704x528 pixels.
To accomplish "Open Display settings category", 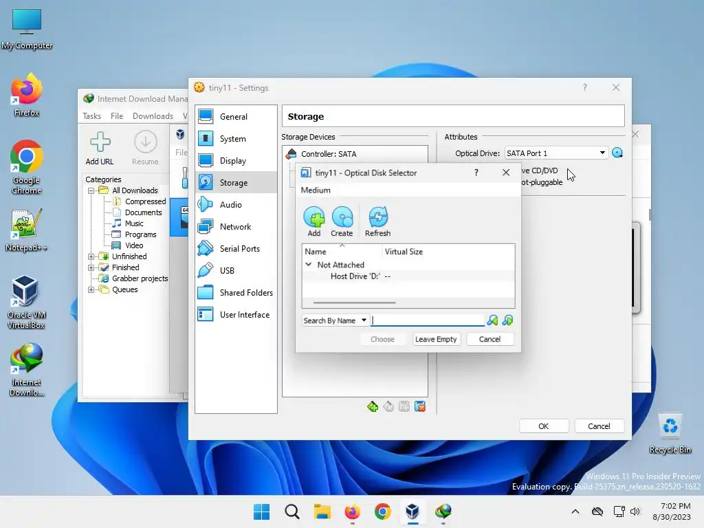I will pos(236,161).
